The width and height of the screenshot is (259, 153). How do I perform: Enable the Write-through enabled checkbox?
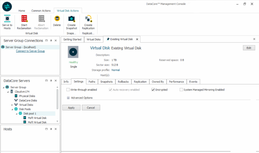68,90
